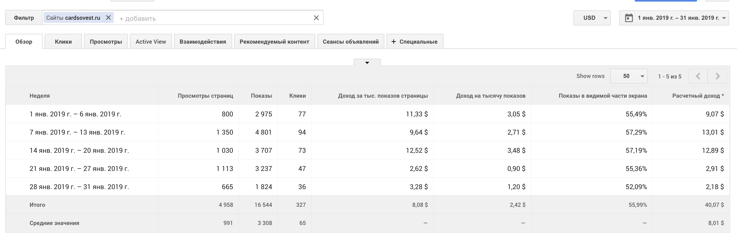737x239 pixels.
Task: Click the добавить filter input field
Action: click(x=212, y=18)
